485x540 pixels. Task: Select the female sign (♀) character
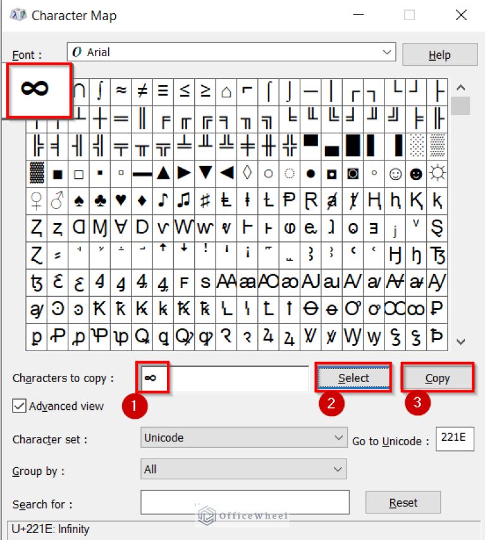(x=37, y=200)
